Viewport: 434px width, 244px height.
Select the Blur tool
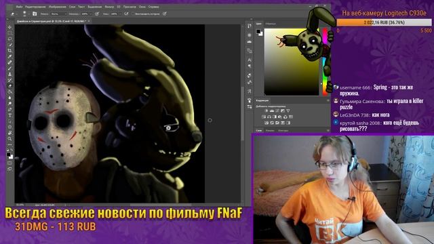pyautogui.click(x=9, y=98)
